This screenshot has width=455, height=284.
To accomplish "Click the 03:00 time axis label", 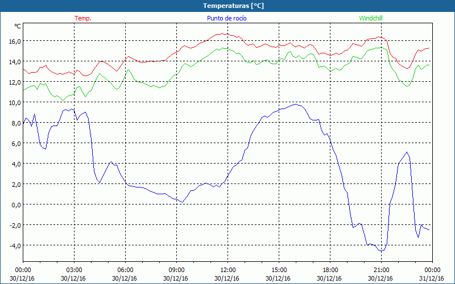I will click(x=74, y=270).
